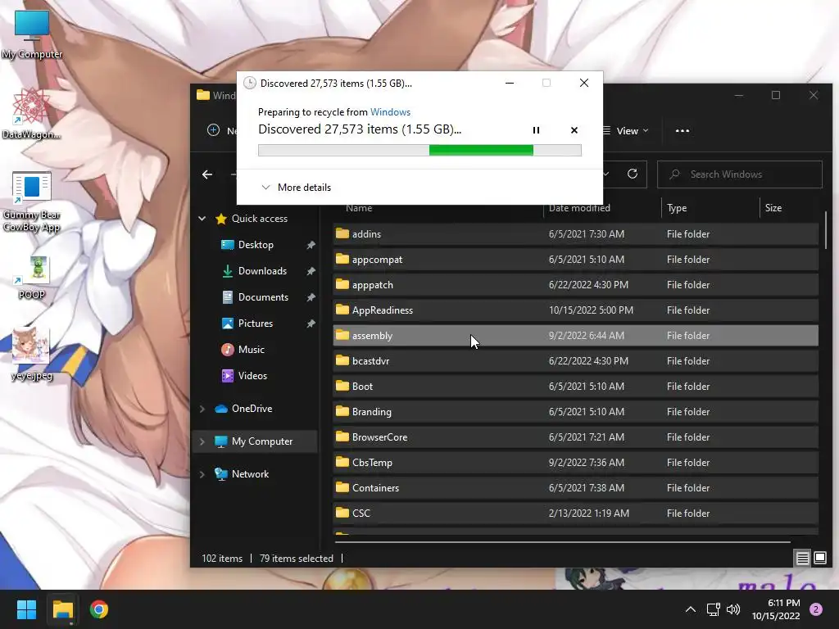Select the Gummy Bear CowBoy App shortcut
The width and height of the screenshot is (839, 629).
pos(32,201)
